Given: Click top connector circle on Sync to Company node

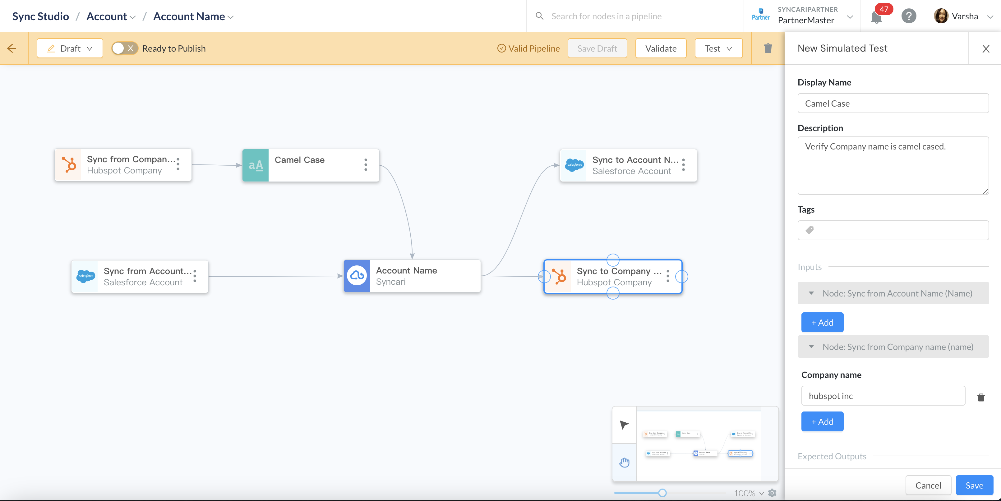Looking at the screenshot, I should point(613,260).
